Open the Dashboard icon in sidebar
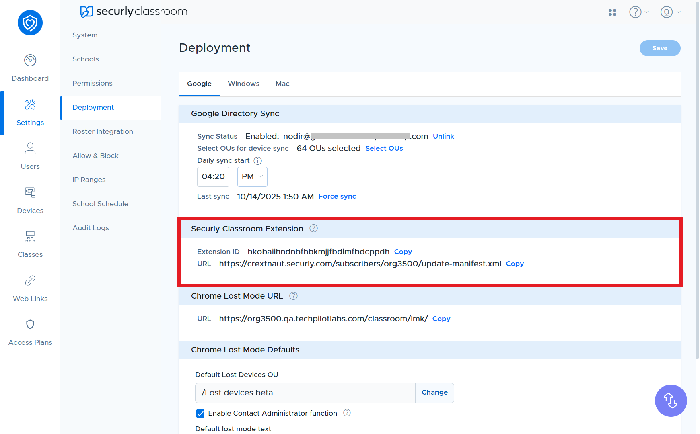Image resolution: width=700 pixels, height=434 pixels. pyautogui.click(x=30, y=60)
